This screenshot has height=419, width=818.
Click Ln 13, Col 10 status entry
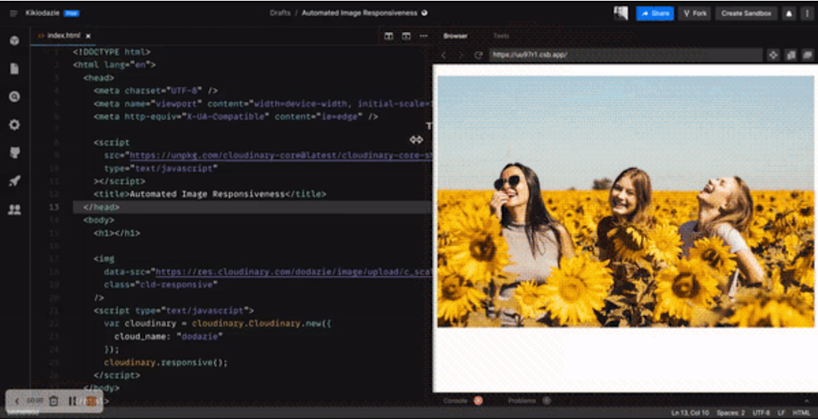tap(690, 412)
